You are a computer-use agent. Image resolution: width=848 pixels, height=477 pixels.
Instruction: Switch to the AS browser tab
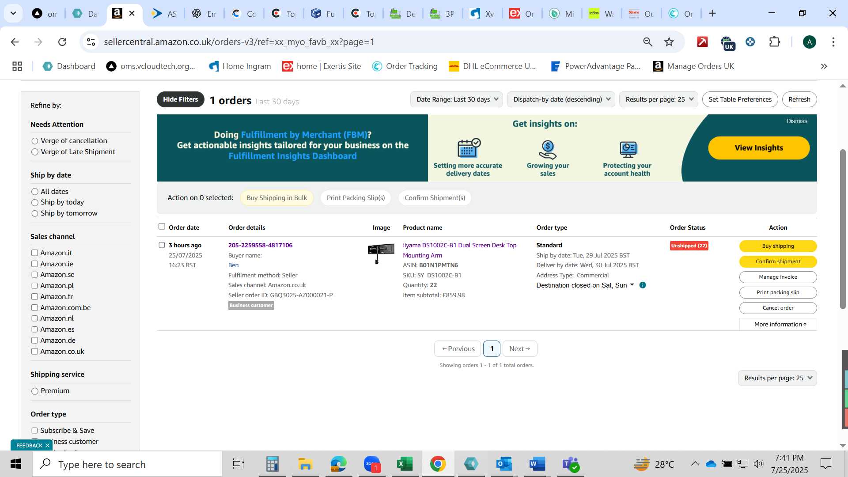(x=164, y=14)
